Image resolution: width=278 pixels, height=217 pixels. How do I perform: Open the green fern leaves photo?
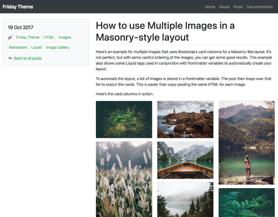(x=247, y=203)
